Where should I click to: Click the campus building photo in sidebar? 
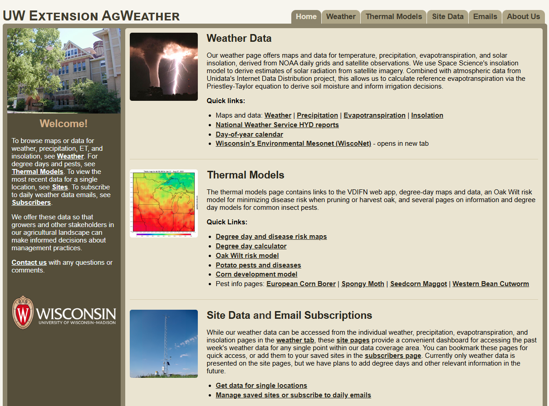(x=64, y=71)
